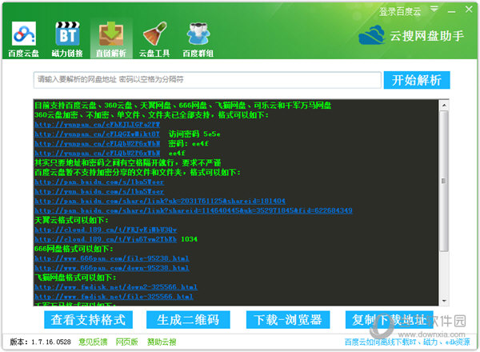Close the 云搜网盘助手 window

click(x=469, y=10)
